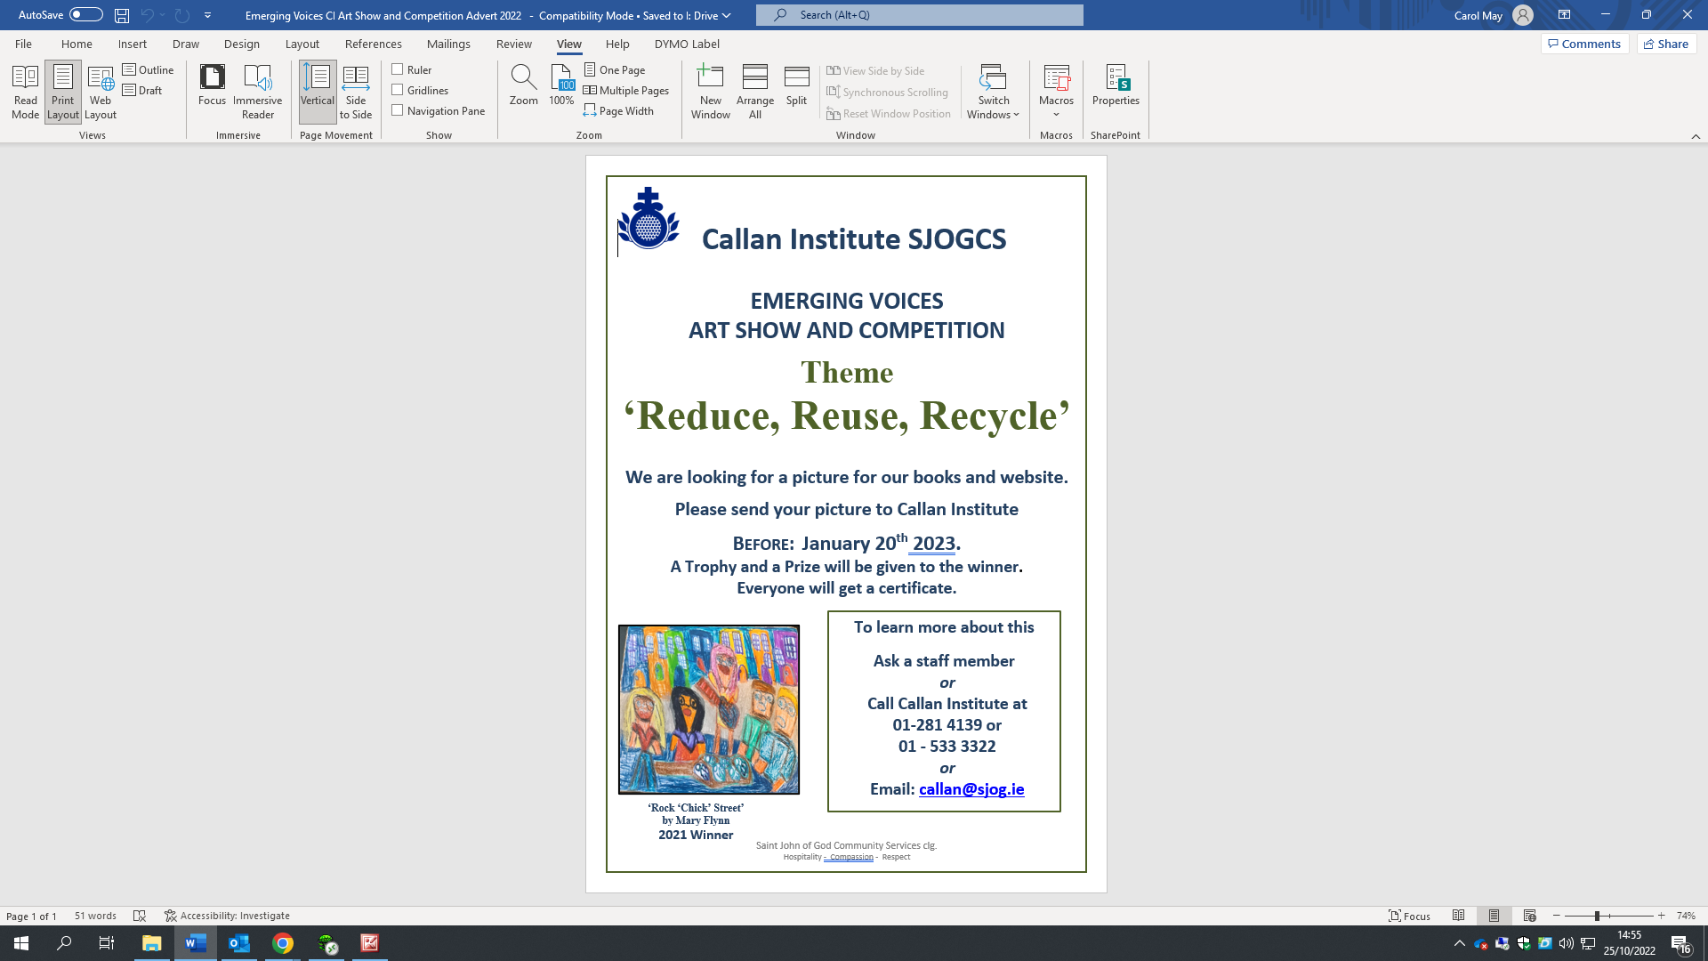Image resolution: width=1708 pixels, height=961 pixels.
Task: Redo the last action
Action: [182, 15]
